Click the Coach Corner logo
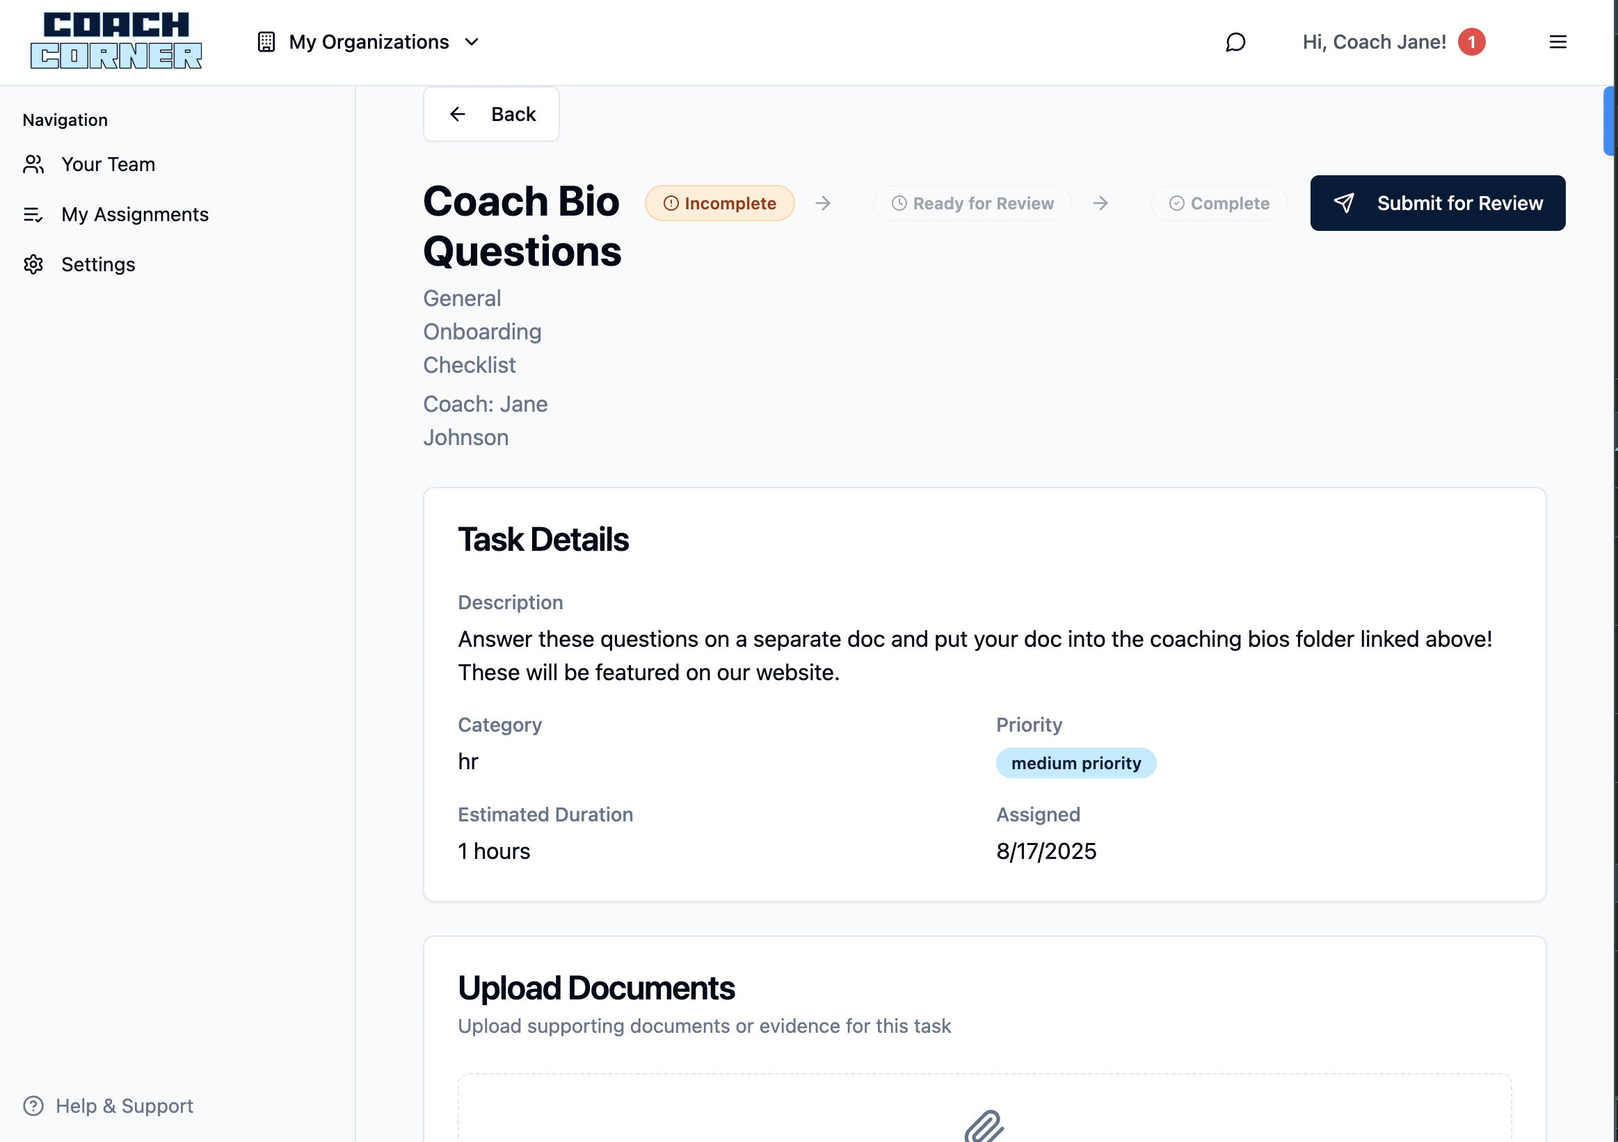1618x1142 pixels. click(x=116, y=41)
